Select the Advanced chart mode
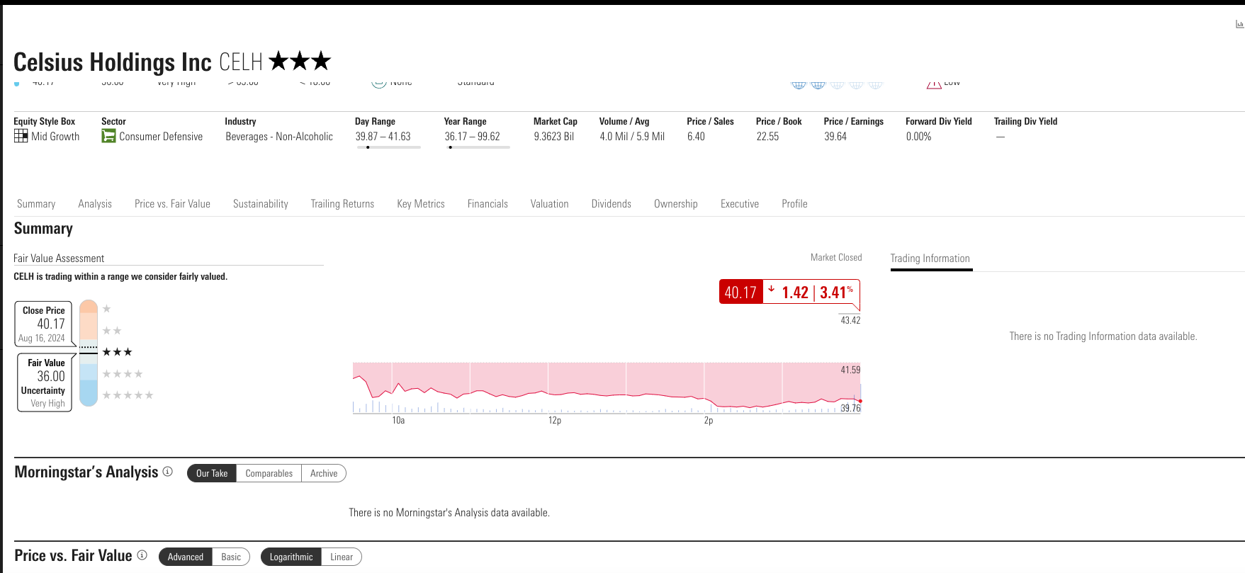The height and width of the screenshot is (573, 1245). [186, 557]
